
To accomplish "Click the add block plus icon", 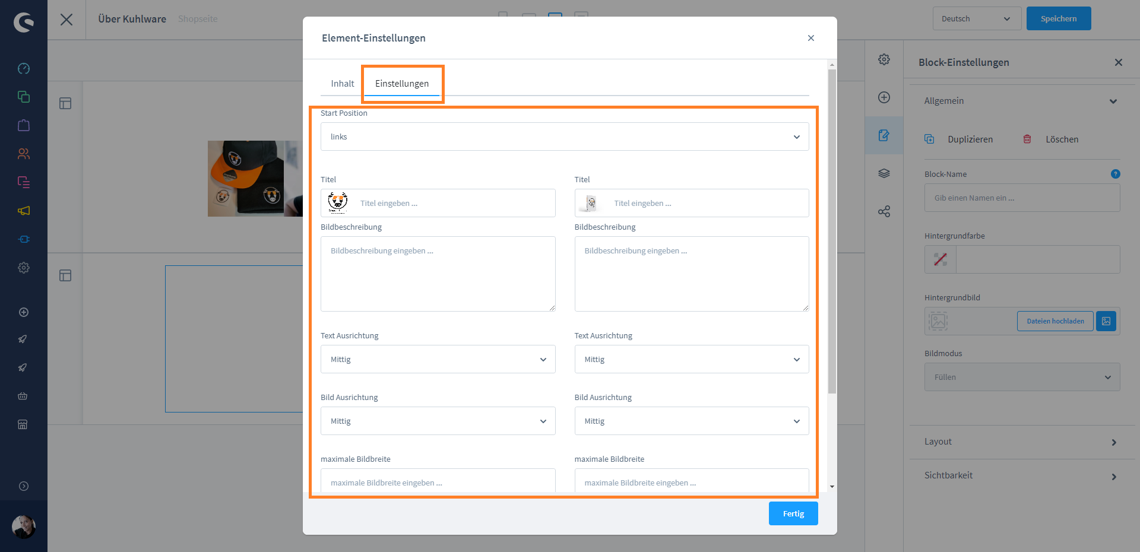I will pos(884,97).
